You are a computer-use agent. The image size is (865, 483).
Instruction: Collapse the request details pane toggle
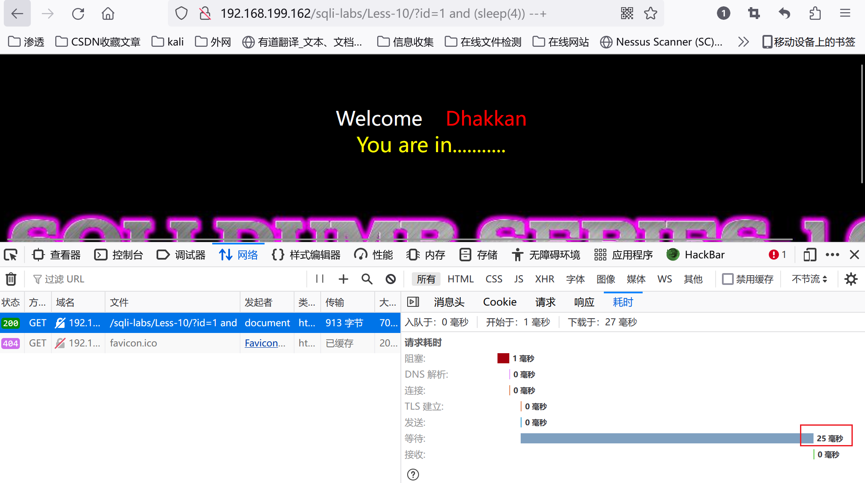tap(413, 302)
